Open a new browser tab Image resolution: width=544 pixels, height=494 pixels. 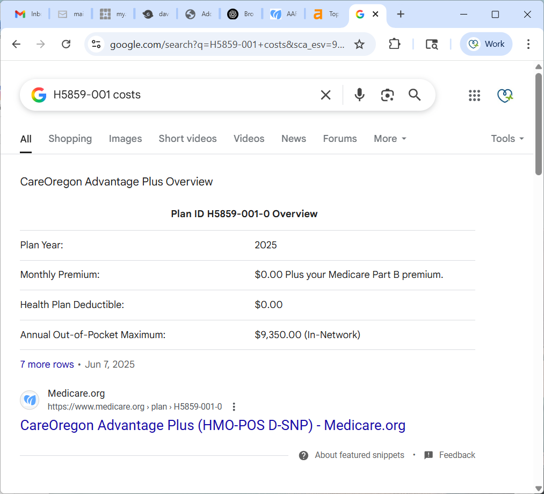[401, 14]
